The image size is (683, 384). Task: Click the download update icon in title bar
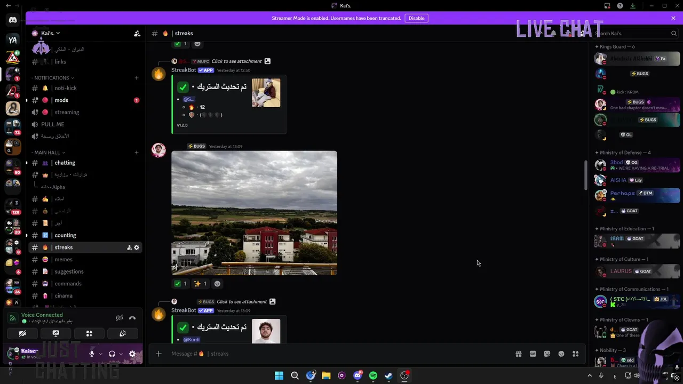click(633, 6)
